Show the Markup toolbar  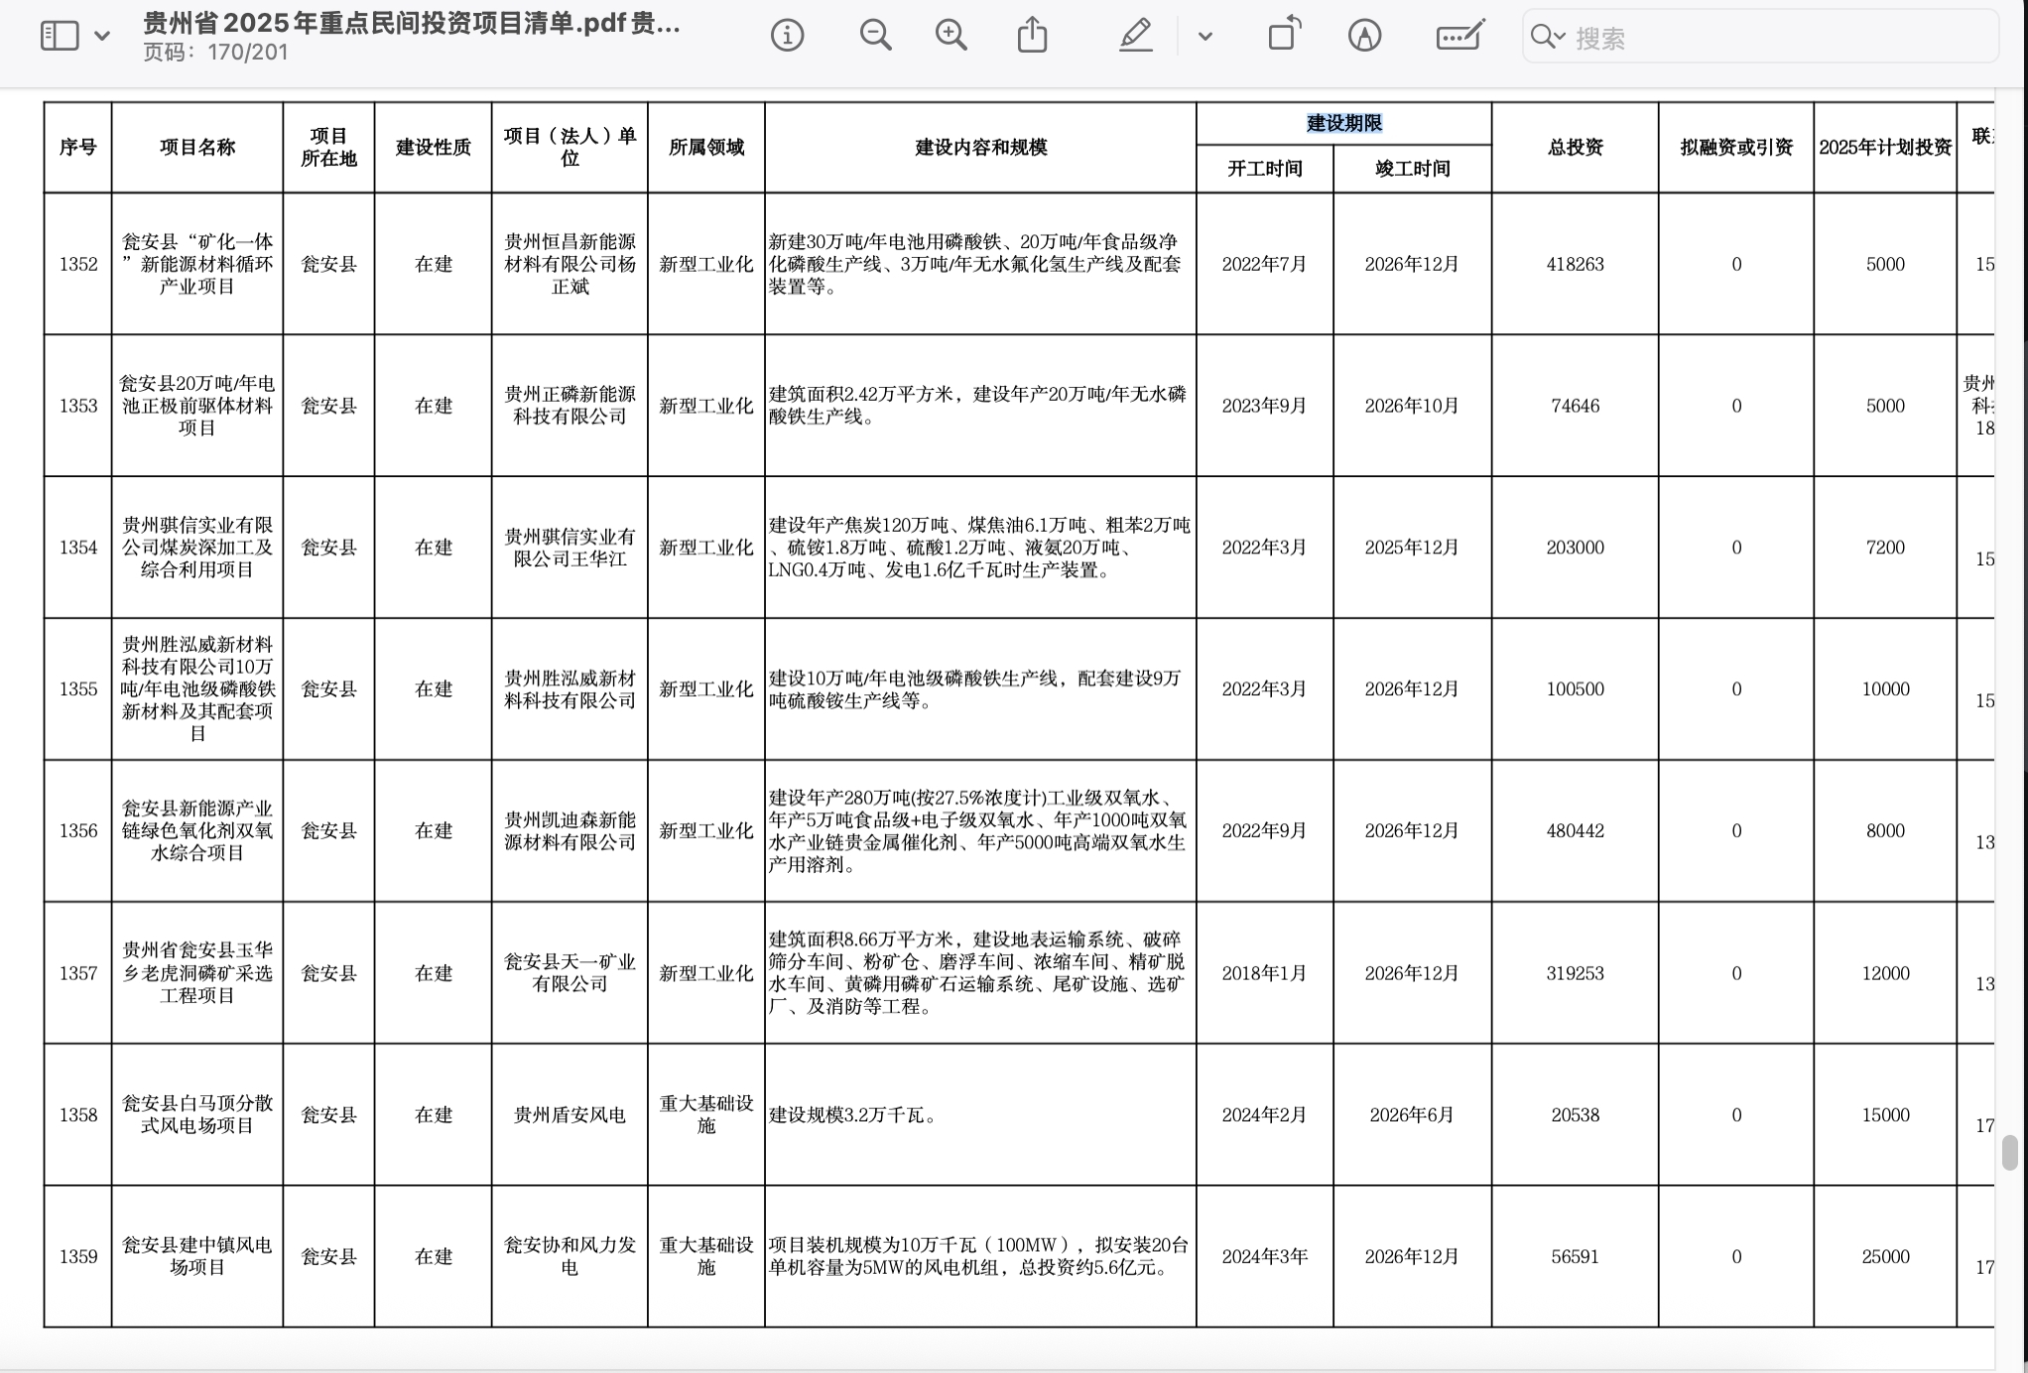[1364, 36]
